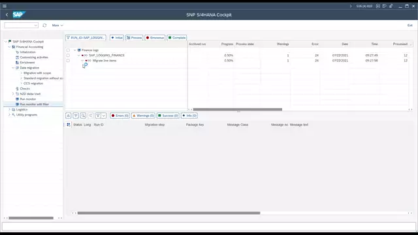This screenshot has height=235, width=418.
Task: Open the command field dropdown
Action: click(36, 25)
